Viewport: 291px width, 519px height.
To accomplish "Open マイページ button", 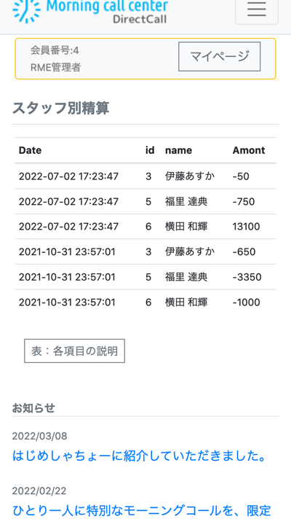I will tap(219, 56).
